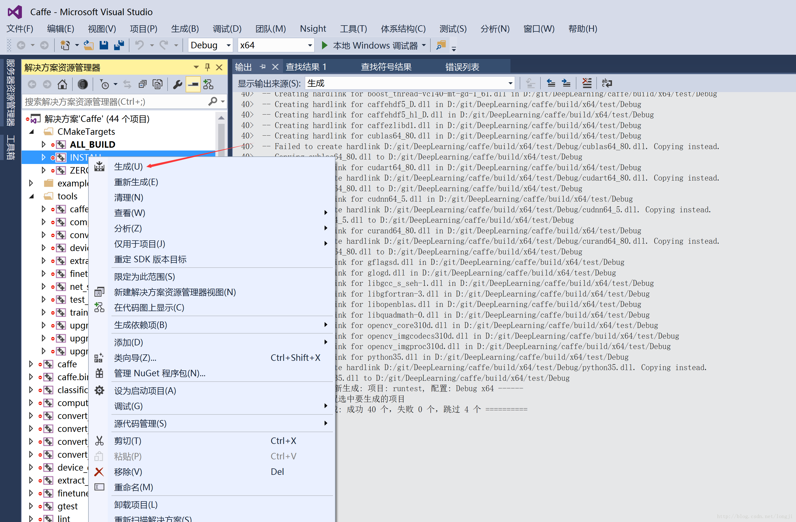Screen dimensions: 796x522
Task: Close the Solution Explorer panel
Action: (219, 67)
